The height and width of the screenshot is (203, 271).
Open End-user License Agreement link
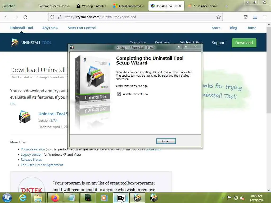(x=42, y=165)
